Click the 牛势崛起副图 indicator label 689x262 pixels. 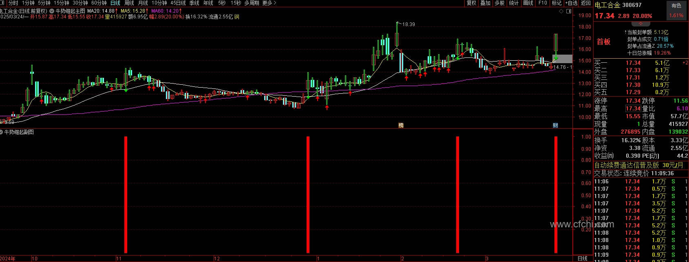19,132
